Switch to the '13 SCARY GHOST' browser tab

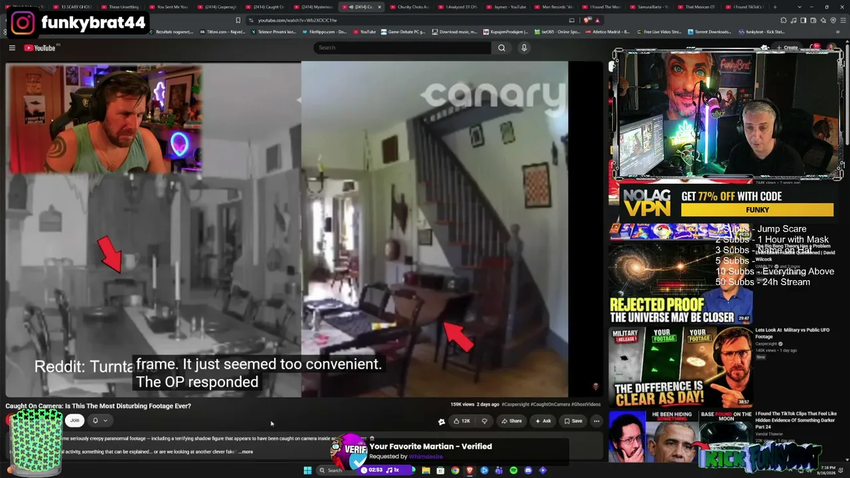point(74,7)
